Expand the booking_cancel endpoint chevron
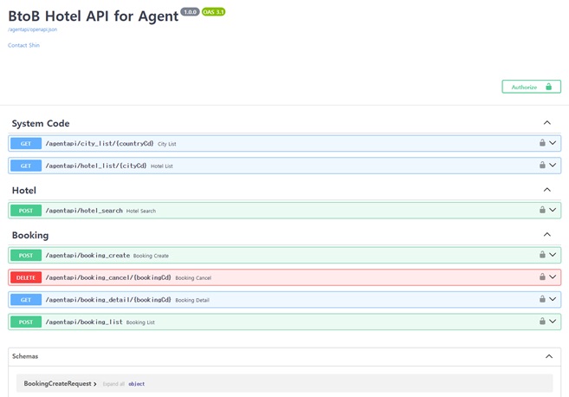The height and width of the screenshot is (397, 569). [553, 277]
